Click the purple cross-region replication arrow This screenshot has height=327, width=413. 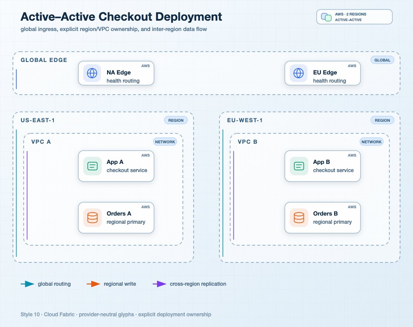(159, 284)
